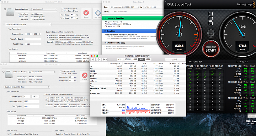Click the 1. Prepare to Copy Files heading

click(x=114, y=18)
